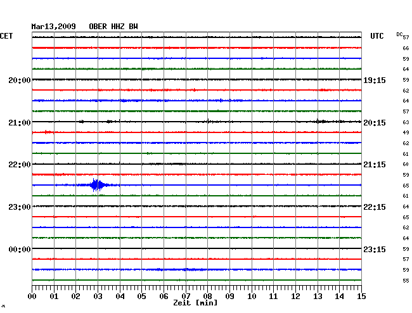Click the 23:15 UTC time label
Screen dimensions: 412x313
(x=375, y=250)
